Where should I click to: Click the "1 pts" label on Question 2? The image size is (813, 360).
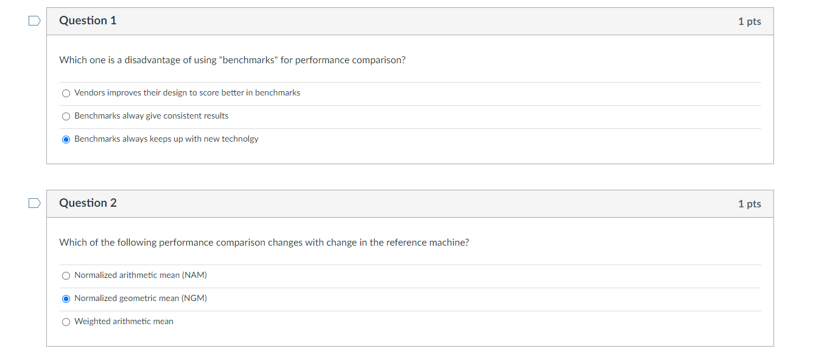(749, 204)
